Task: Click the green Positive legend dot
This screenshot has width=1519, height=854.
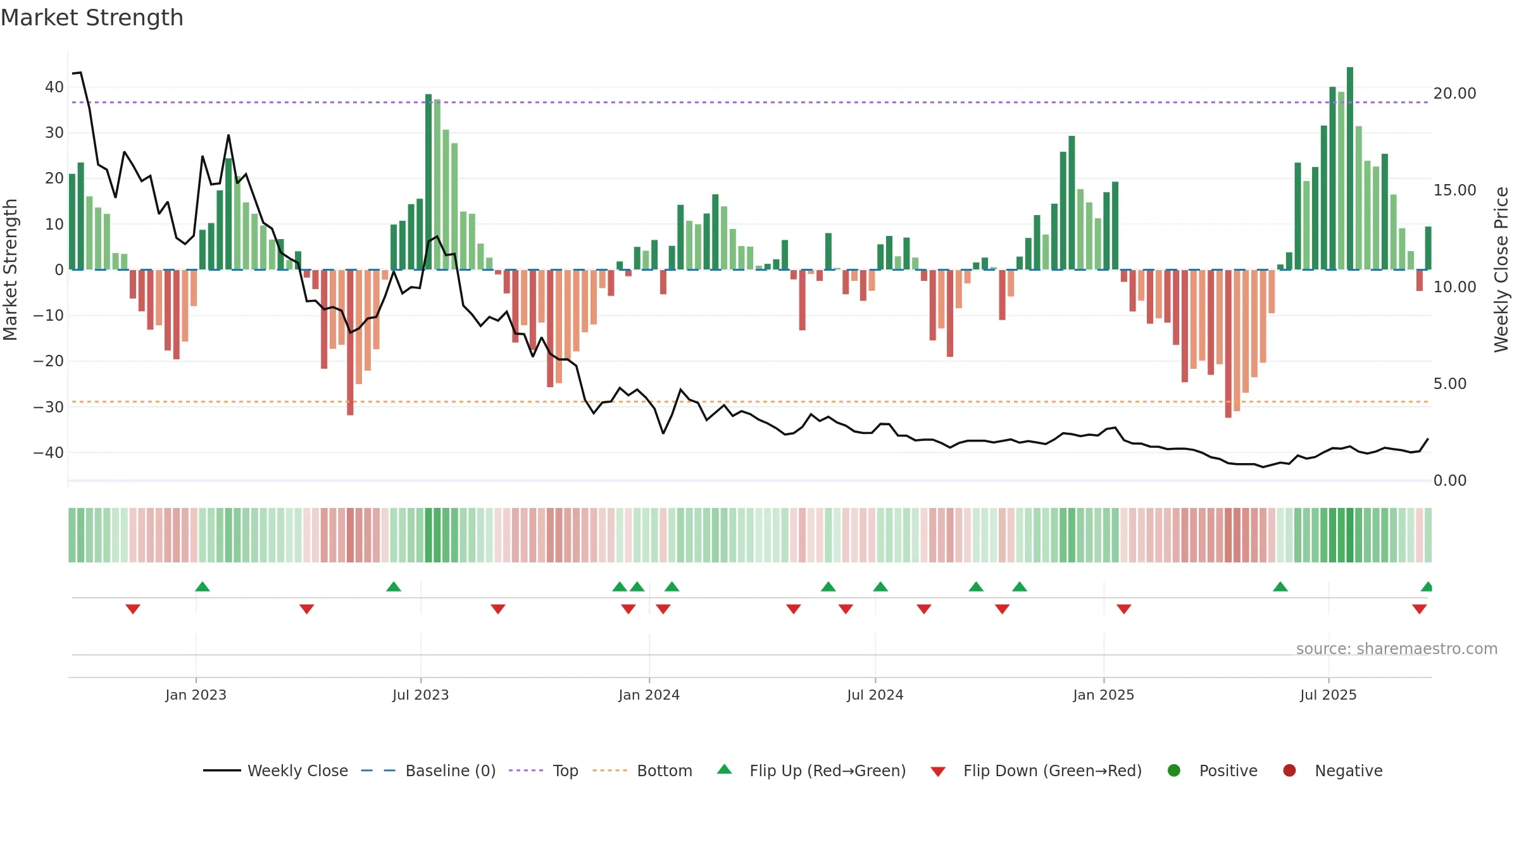Action: click(x=1174, y=770)
